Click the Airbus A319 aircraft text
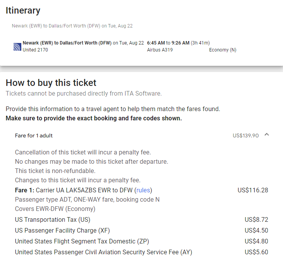Screen dimensions: 283x257 pyautogui.click(x=160, y=50)
